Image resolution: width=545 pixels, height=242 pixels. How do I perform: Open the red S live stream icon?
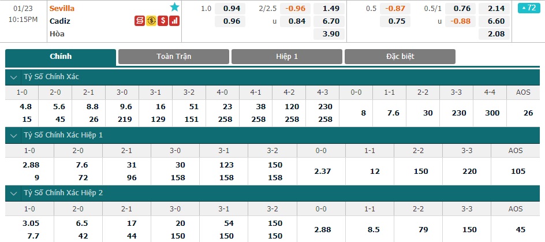[x=140, y=21]
